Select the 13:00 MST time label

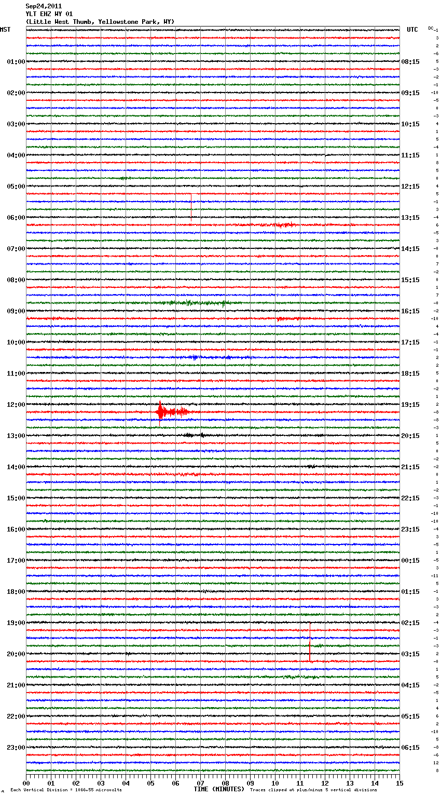(x=16, y=436)
